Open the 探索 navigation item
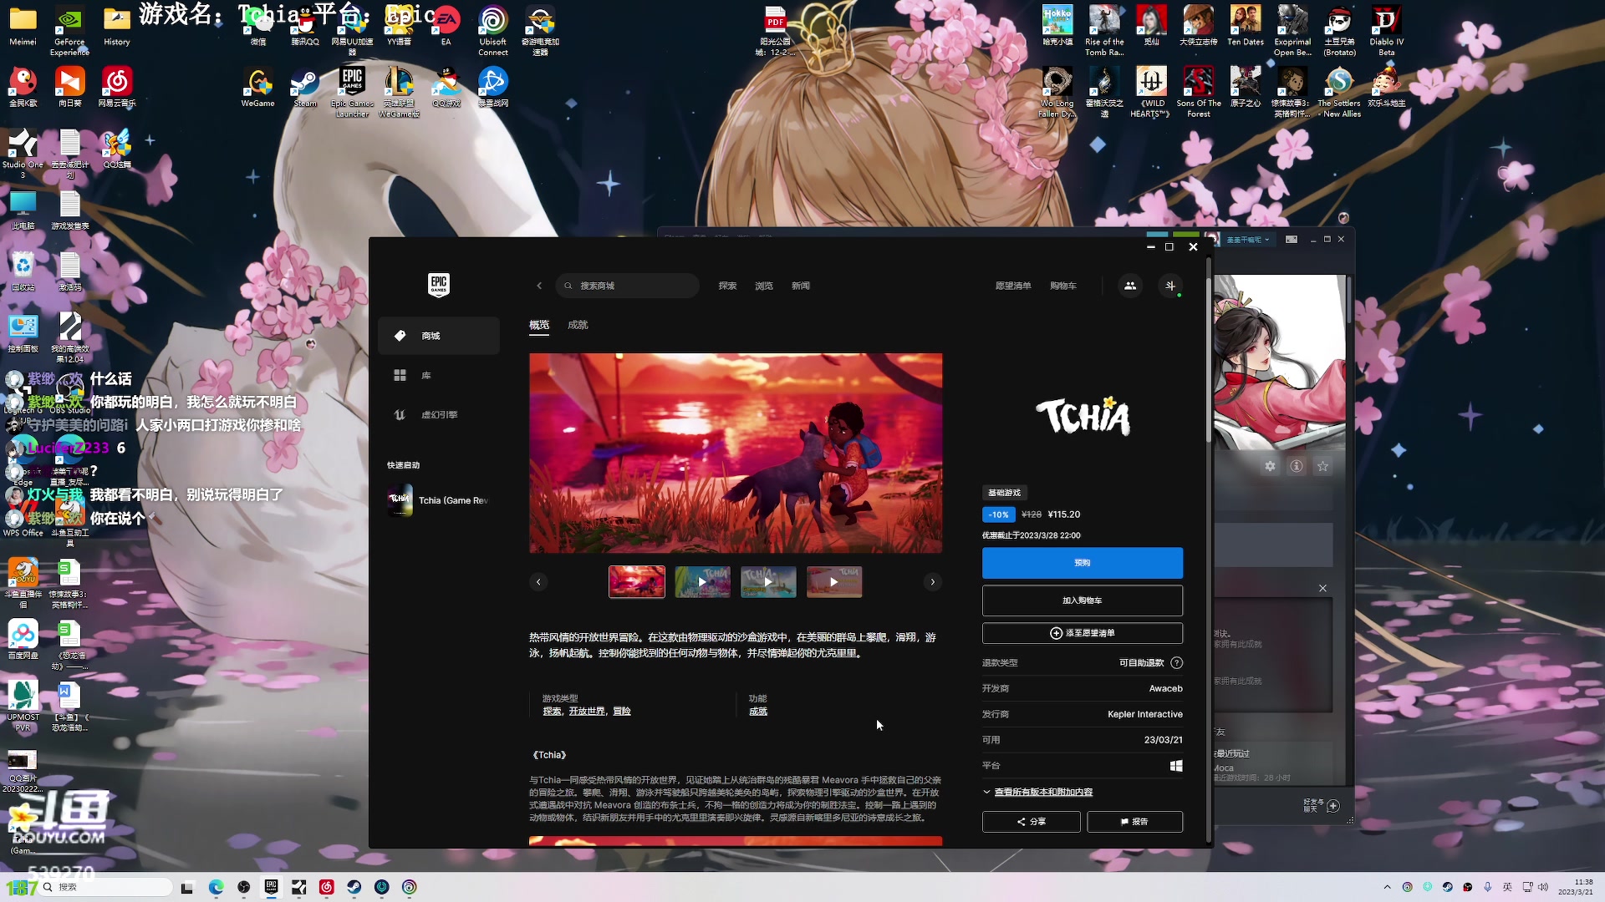Screen dimensions: 1605x902 pos(727,286)
